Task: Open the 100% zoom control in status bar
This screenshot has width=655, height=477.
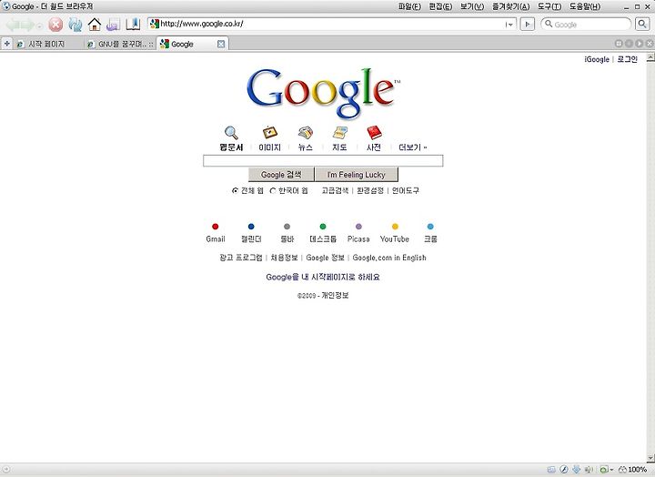Action: pos(632,470)
